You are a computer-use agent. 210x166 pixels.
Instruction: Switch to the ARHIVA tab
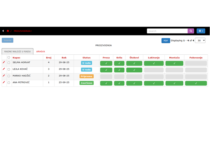tap(41, 51)
